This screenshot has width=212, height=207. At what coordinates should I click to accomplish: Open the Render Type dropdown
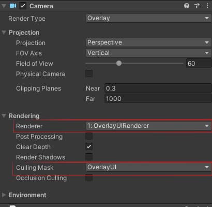[148, 18]
